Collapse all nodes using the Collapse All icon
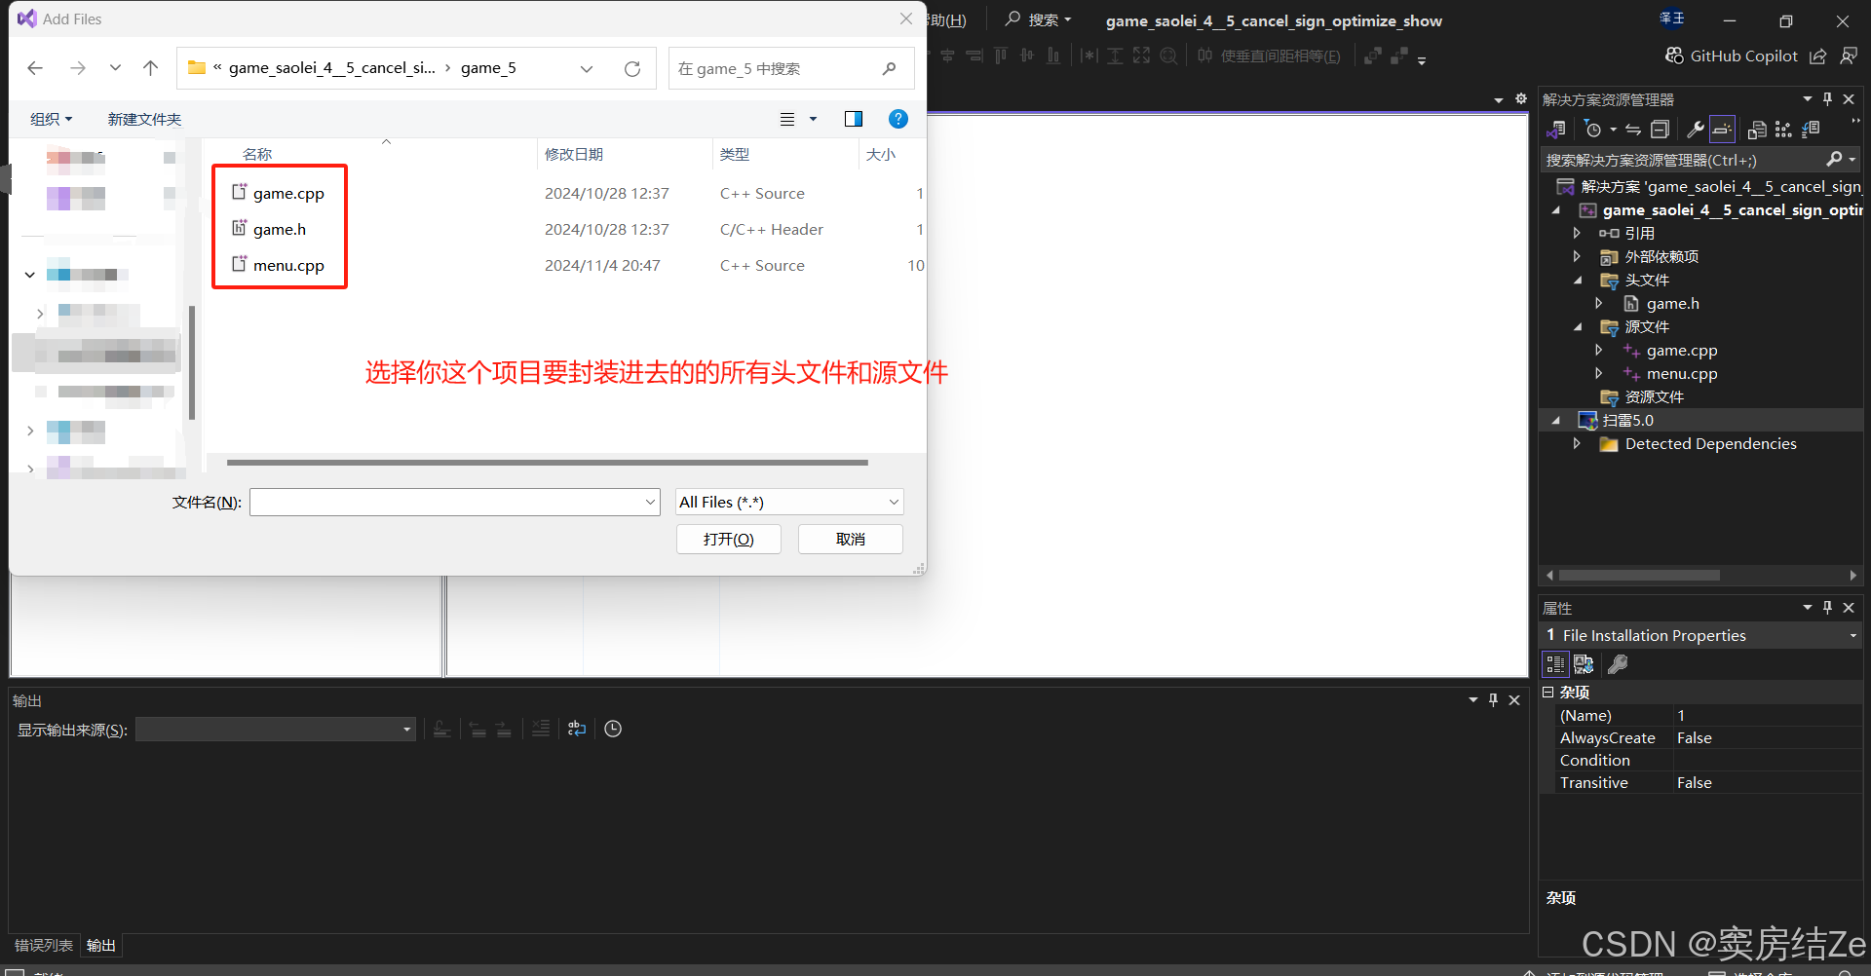The height and width of the screenshot is (976, 1871). click(x=1661, y=128)
